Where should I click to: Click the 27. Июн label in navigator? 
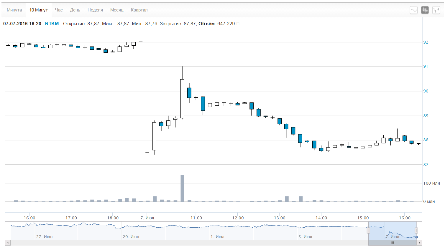[x=44, y=237]
